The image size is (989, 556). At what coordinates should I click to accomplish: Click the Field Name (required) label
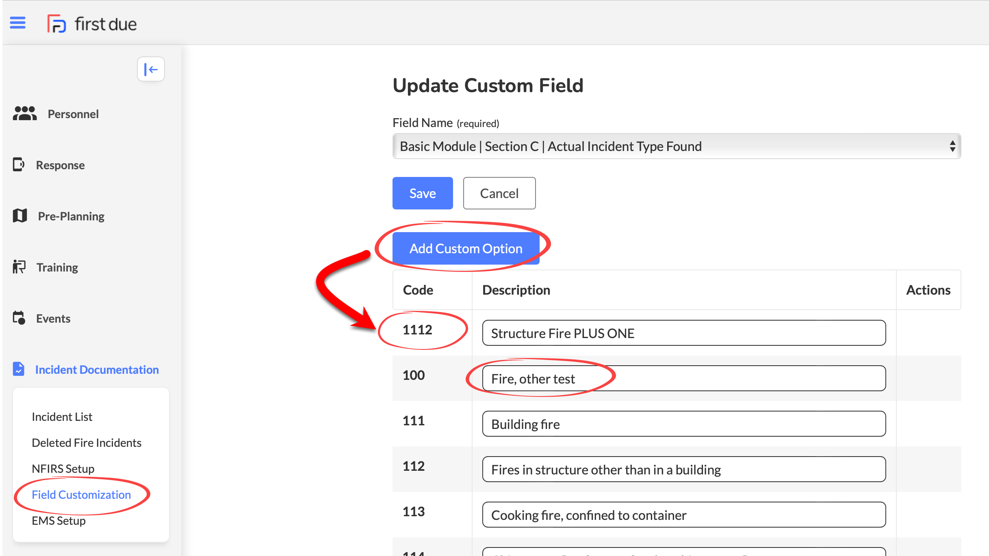pos(446,123)
